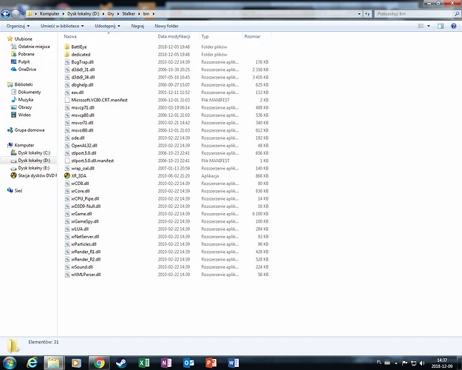The height and width of the screenshot is (370, 462).
Task: Open Outlook from the taskbar
Action: pos(188,363)
